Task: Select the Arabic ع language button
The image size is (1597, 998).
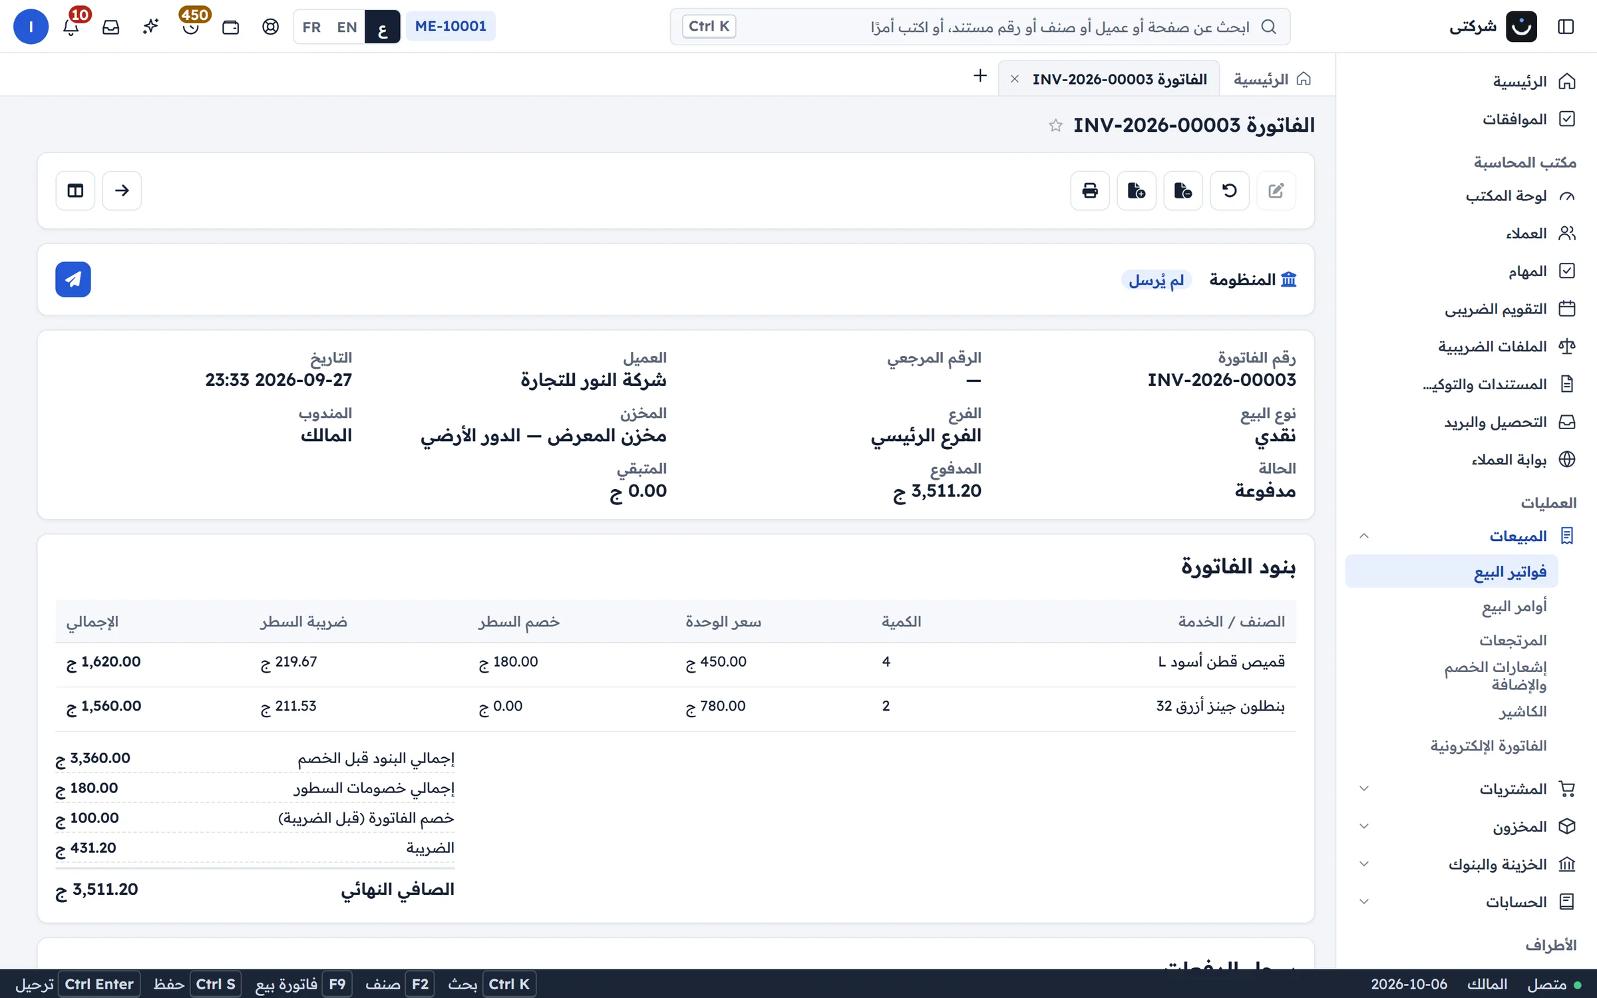Action: coord(383,27)
